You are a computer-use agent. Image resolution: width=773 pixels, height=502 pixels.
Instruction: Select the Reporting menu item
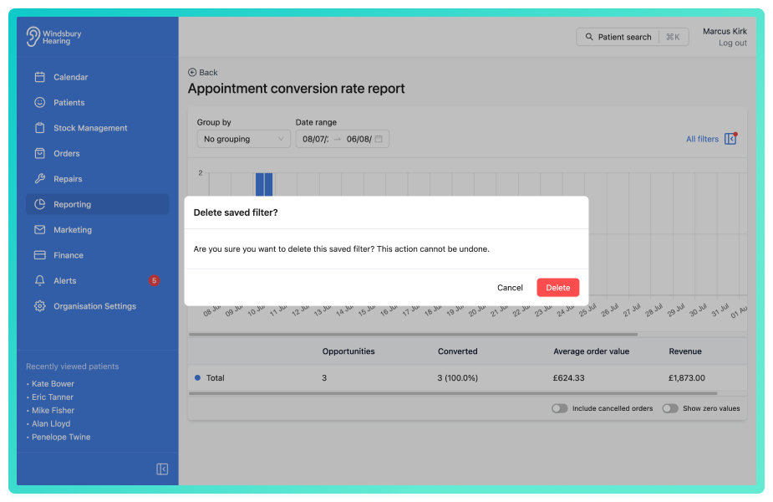coord(98,204)
